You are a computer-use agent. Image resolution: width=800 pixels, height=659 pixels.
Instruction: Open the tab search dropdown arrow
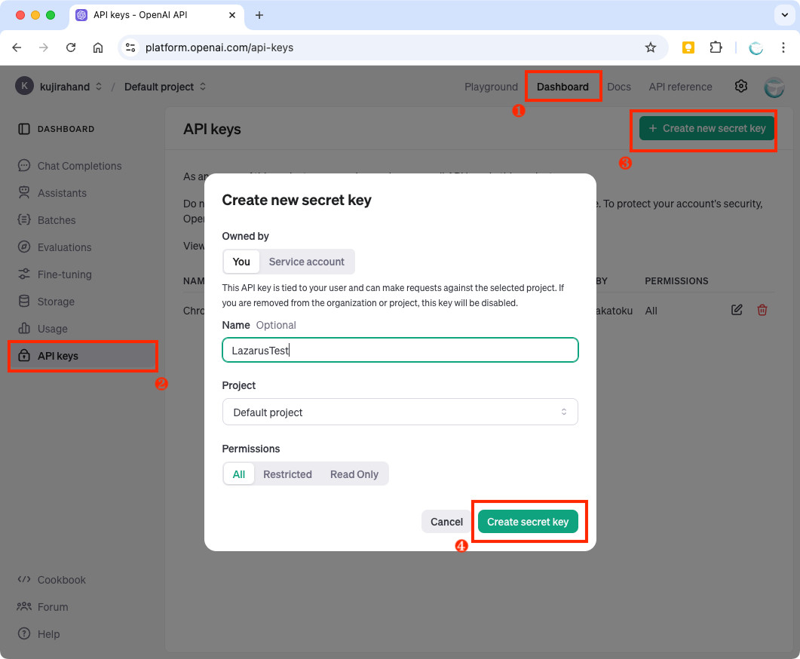pos(785,15)
